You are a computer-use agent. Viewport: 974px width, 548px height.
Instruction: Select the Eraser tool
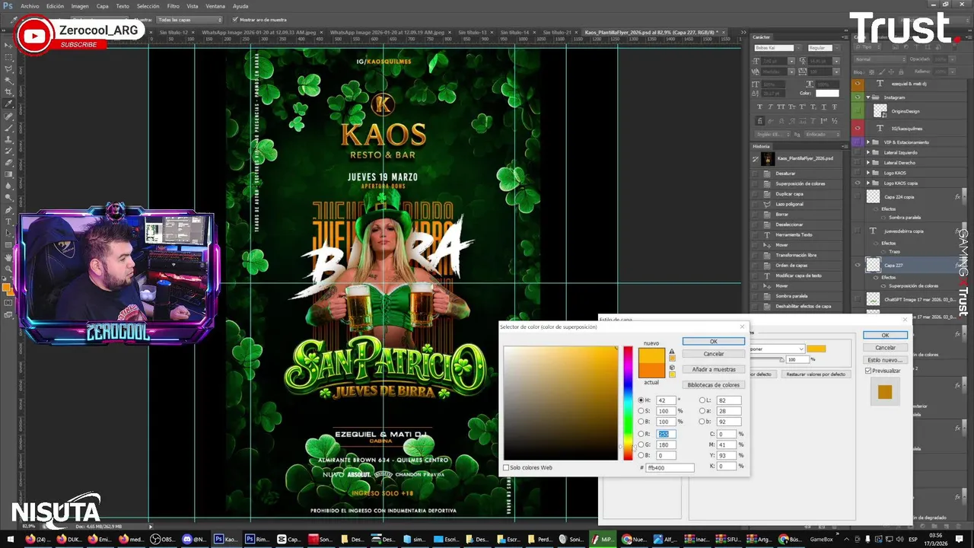pos(8,162)
